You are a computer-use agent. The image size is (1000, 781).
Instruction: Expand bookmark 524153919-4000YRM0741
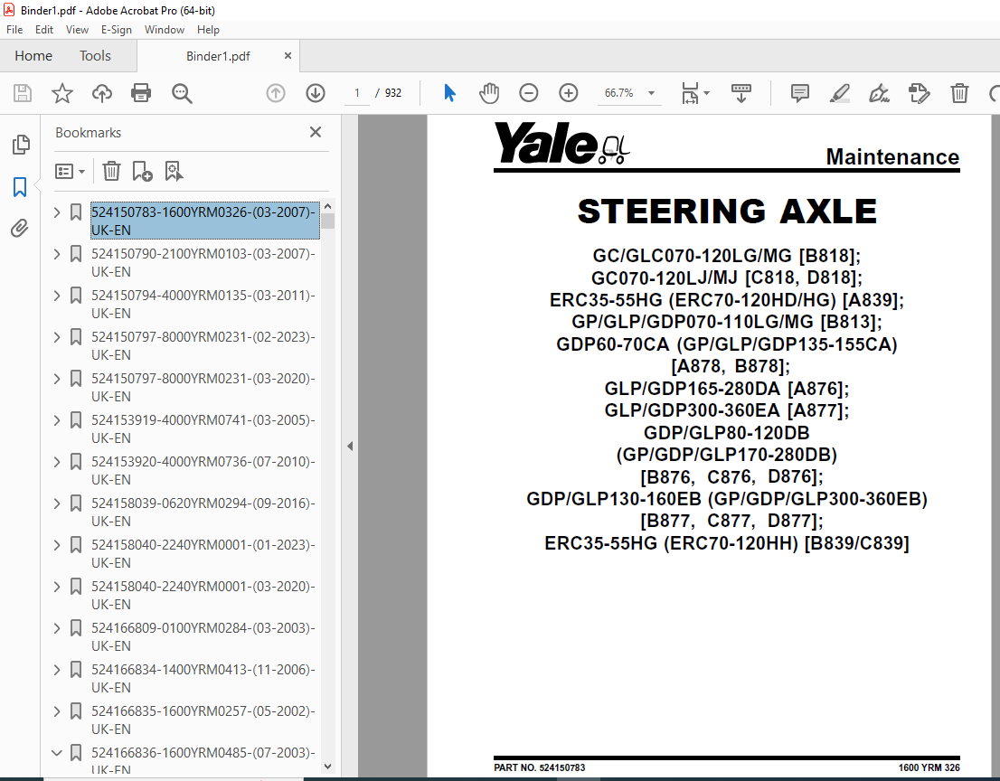pos(57,420)
